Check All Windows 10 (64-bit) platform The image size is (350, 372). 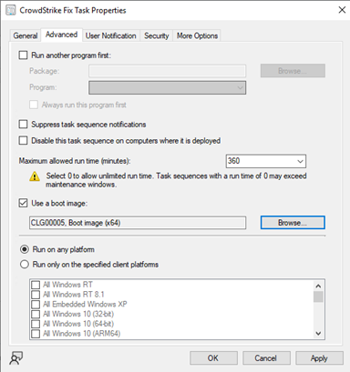point(36,324)
